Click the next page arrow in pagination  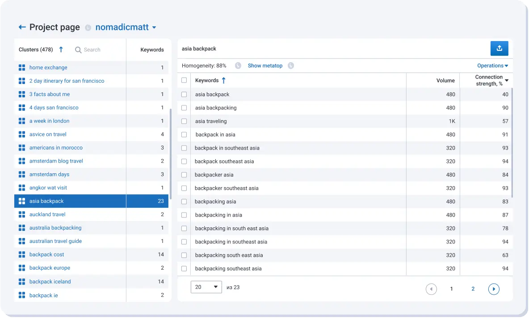coord(494,289)
